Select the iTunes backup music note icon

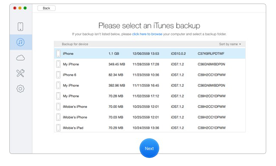pyautogui.click(x=20, y=42)
